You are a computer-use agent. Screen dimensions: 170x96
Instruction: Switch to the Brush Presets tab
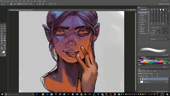click(144, 7)
